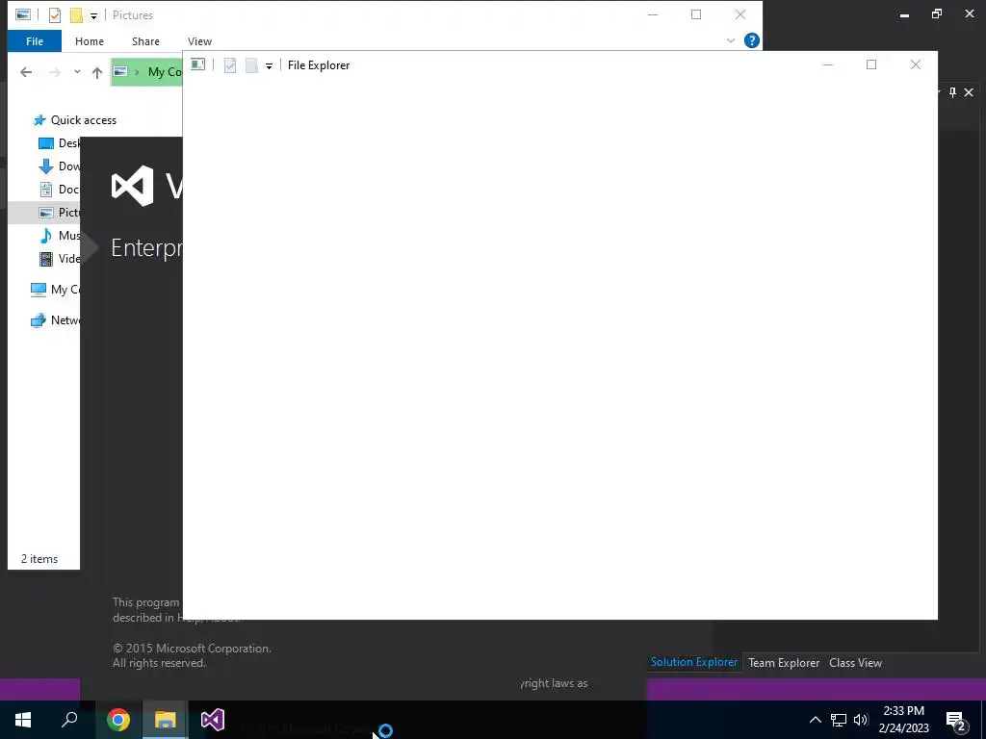Open the Action Center notifications icon

tap(956, 721)
